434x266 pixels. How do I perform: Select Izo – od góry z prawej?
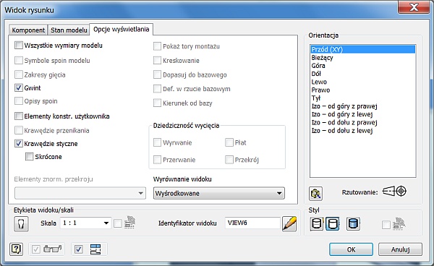coord(363,106)
